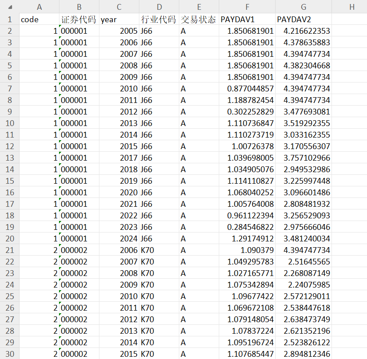Click year cell 2024 in row 20

(x=119, y=238)
